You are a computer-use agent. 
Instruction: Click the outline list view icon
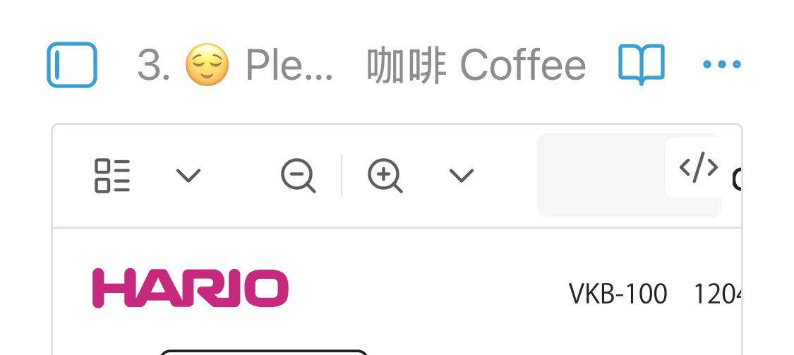(x=112, y=176)
